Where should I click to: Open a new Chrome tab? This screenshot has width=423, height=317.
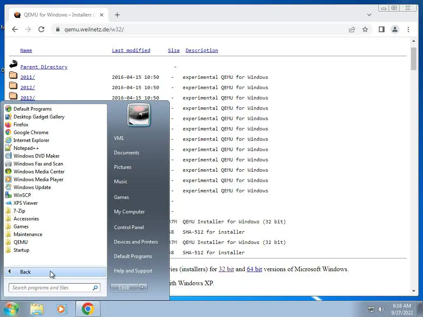point(117,15)
